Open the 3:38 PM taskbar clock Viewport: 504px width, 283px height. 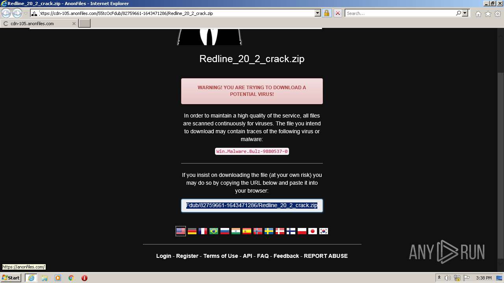point(484,278)
